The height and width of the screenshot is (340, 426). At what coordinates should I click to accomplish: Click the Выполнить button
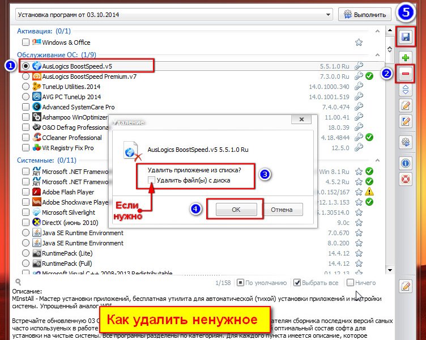[365, 14]
